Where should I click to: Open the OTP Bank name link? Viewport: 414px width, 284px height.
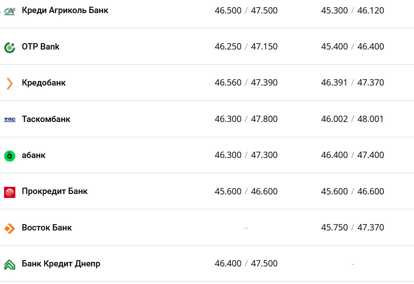pyautogui.click(x=41, y=47)
